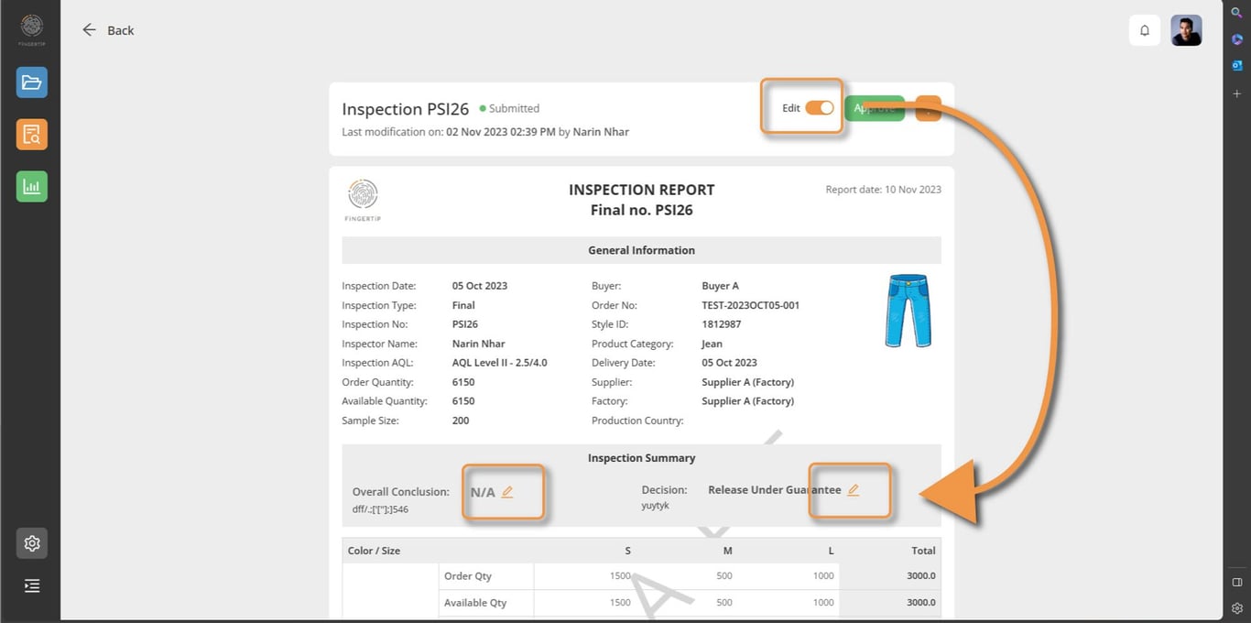Open the orange more options button beside Approve

pos(929,108)
